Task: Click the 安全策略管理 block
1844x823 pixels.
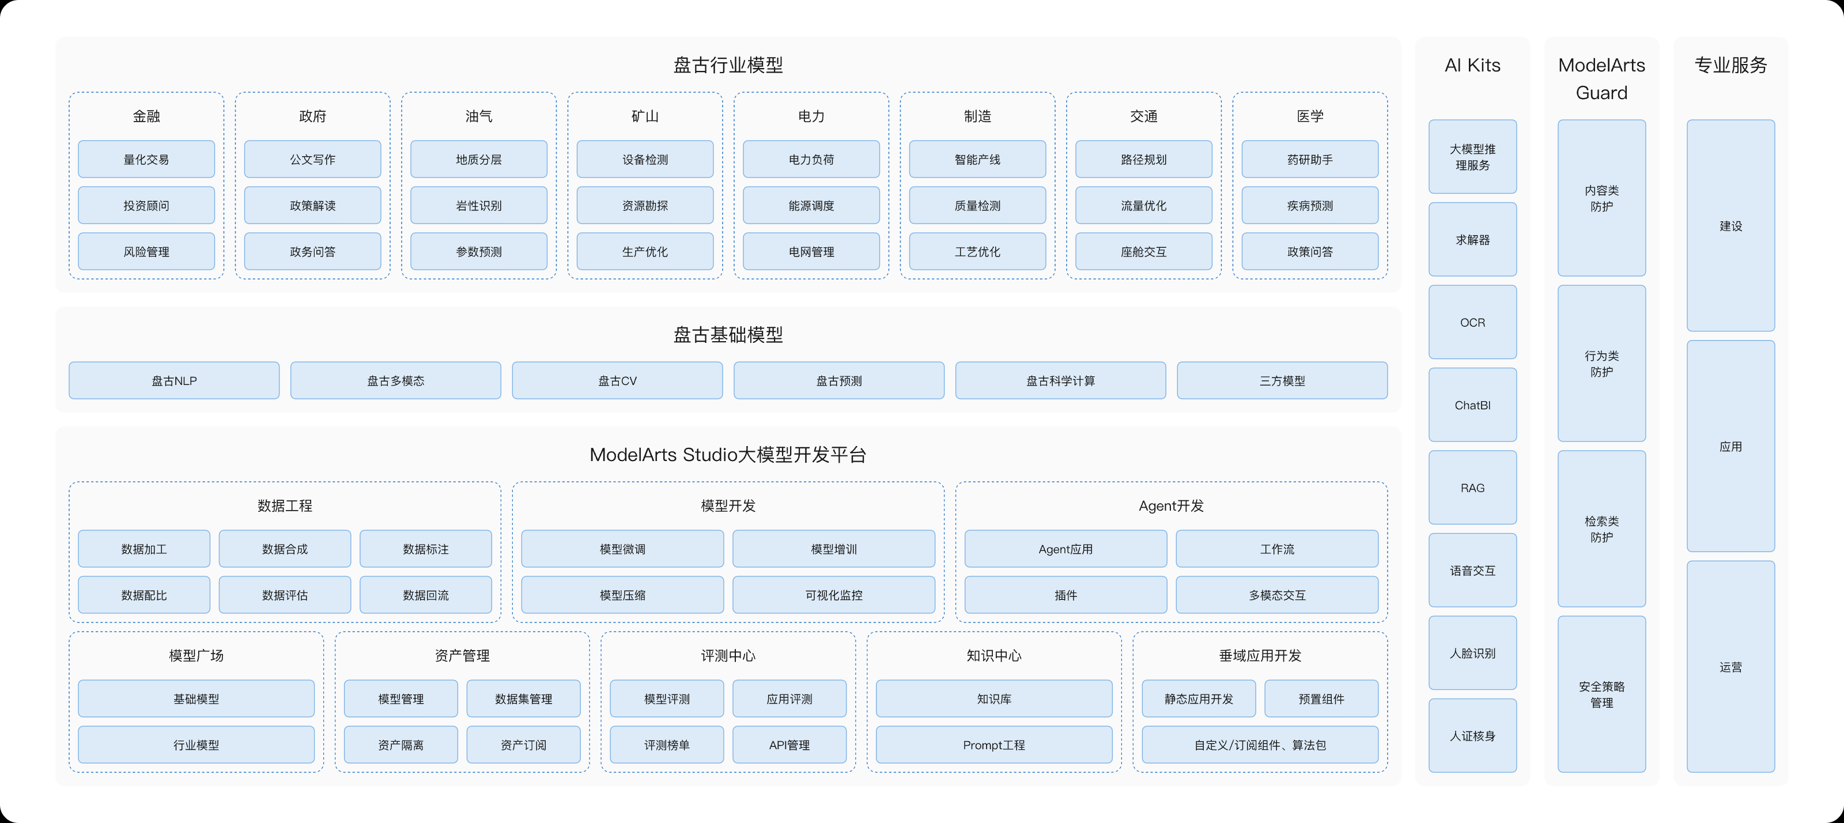Action: pyautogui.click(x=1601, y=693)
